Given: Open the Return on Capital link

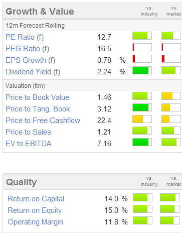Looking at the screenshot, I should pos(36,199).
